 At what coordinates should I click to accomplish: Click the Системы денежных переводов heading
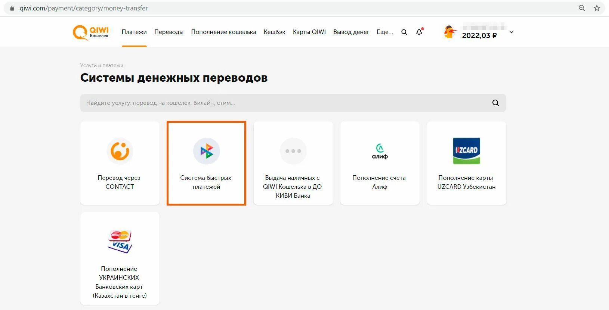(174, 78)
